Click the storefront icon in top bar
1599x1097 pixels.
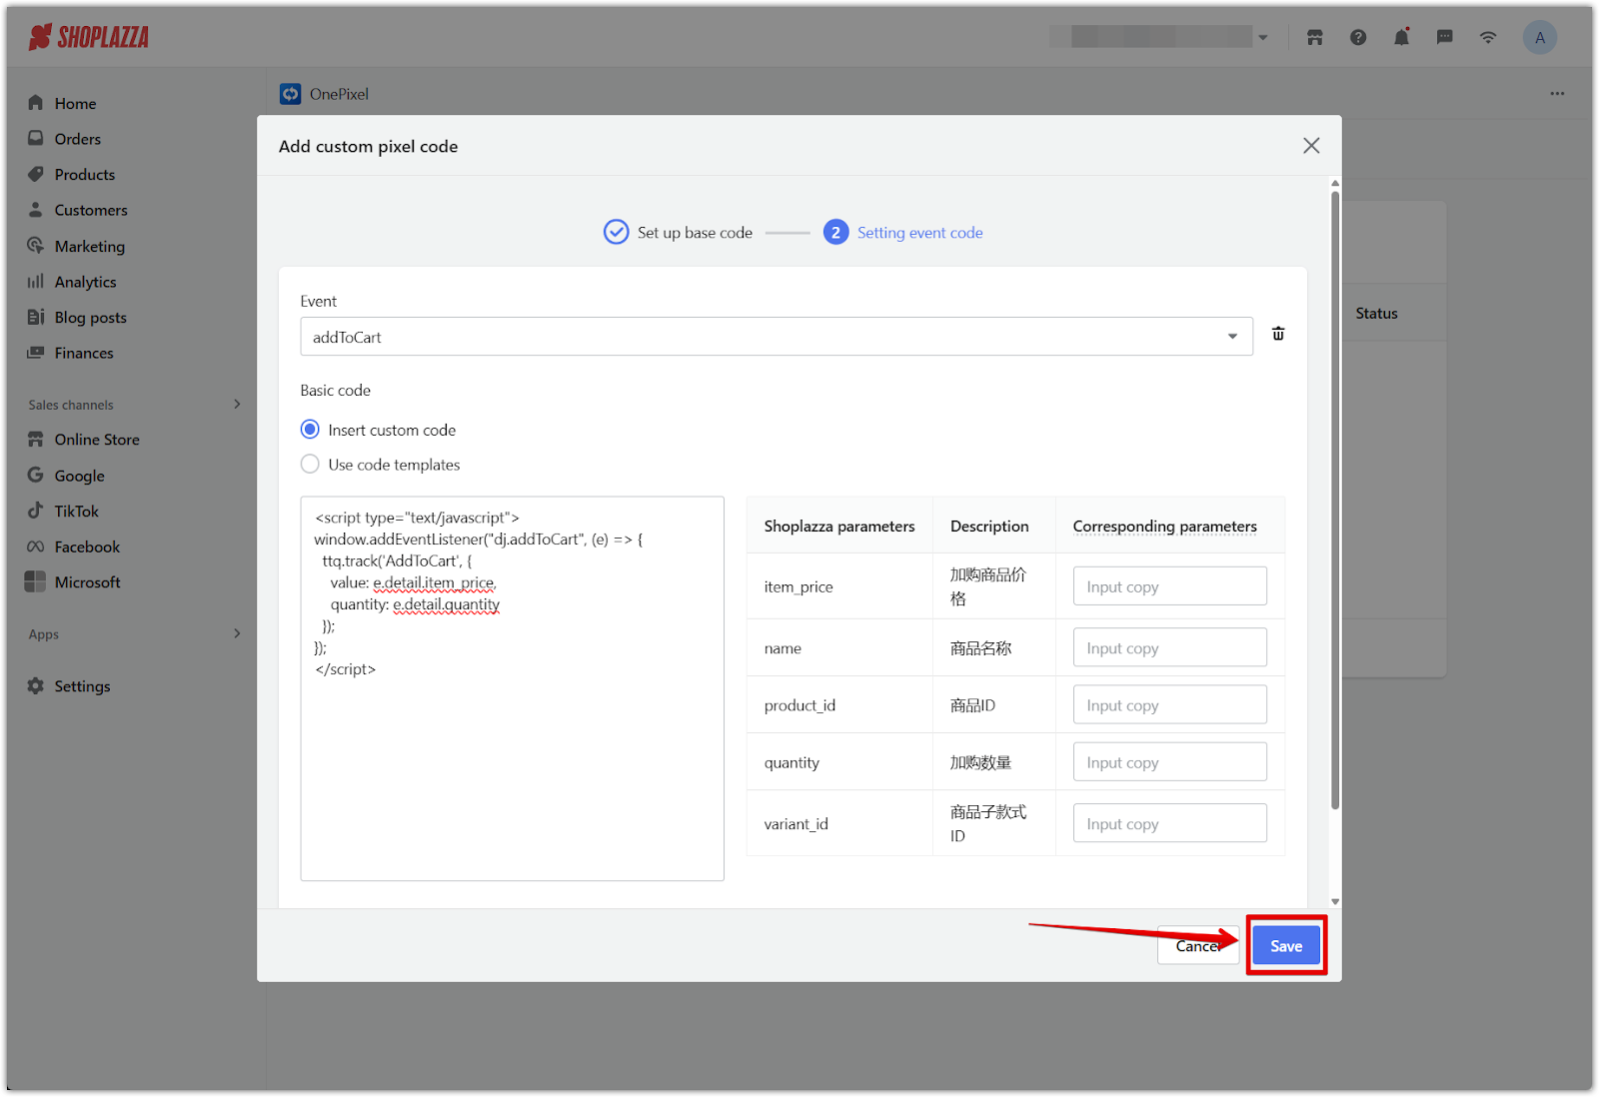coord(1315,38)
